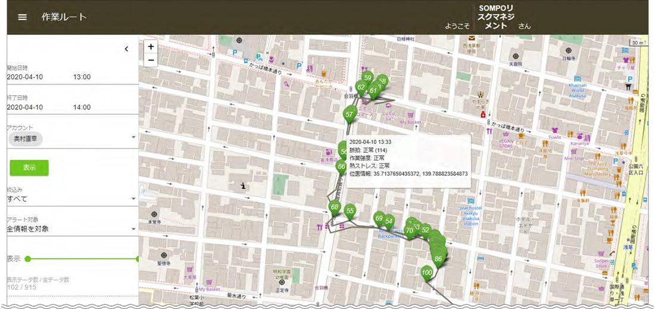The height and width of the screenshot is (309, 655).
Task: Click the 奥村直幸 account chip
Action: (29, 138)
